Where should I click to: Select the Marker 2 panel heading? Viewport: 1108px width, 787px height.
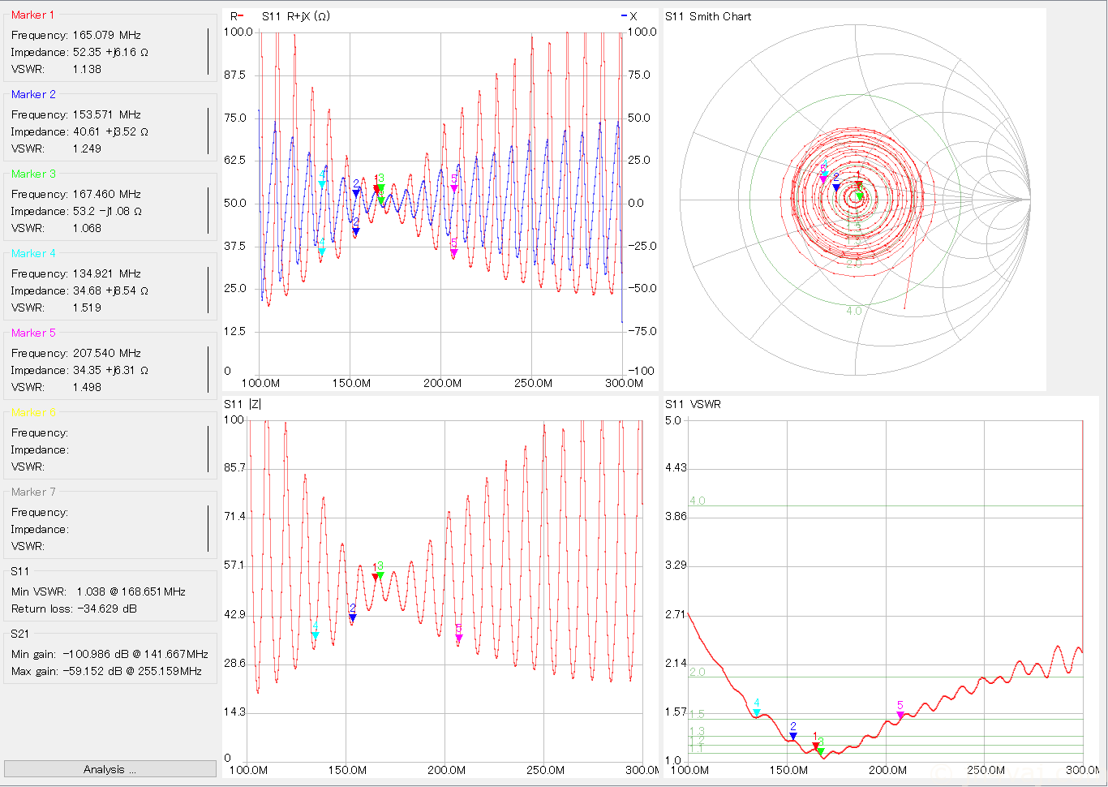pos(34,94)
